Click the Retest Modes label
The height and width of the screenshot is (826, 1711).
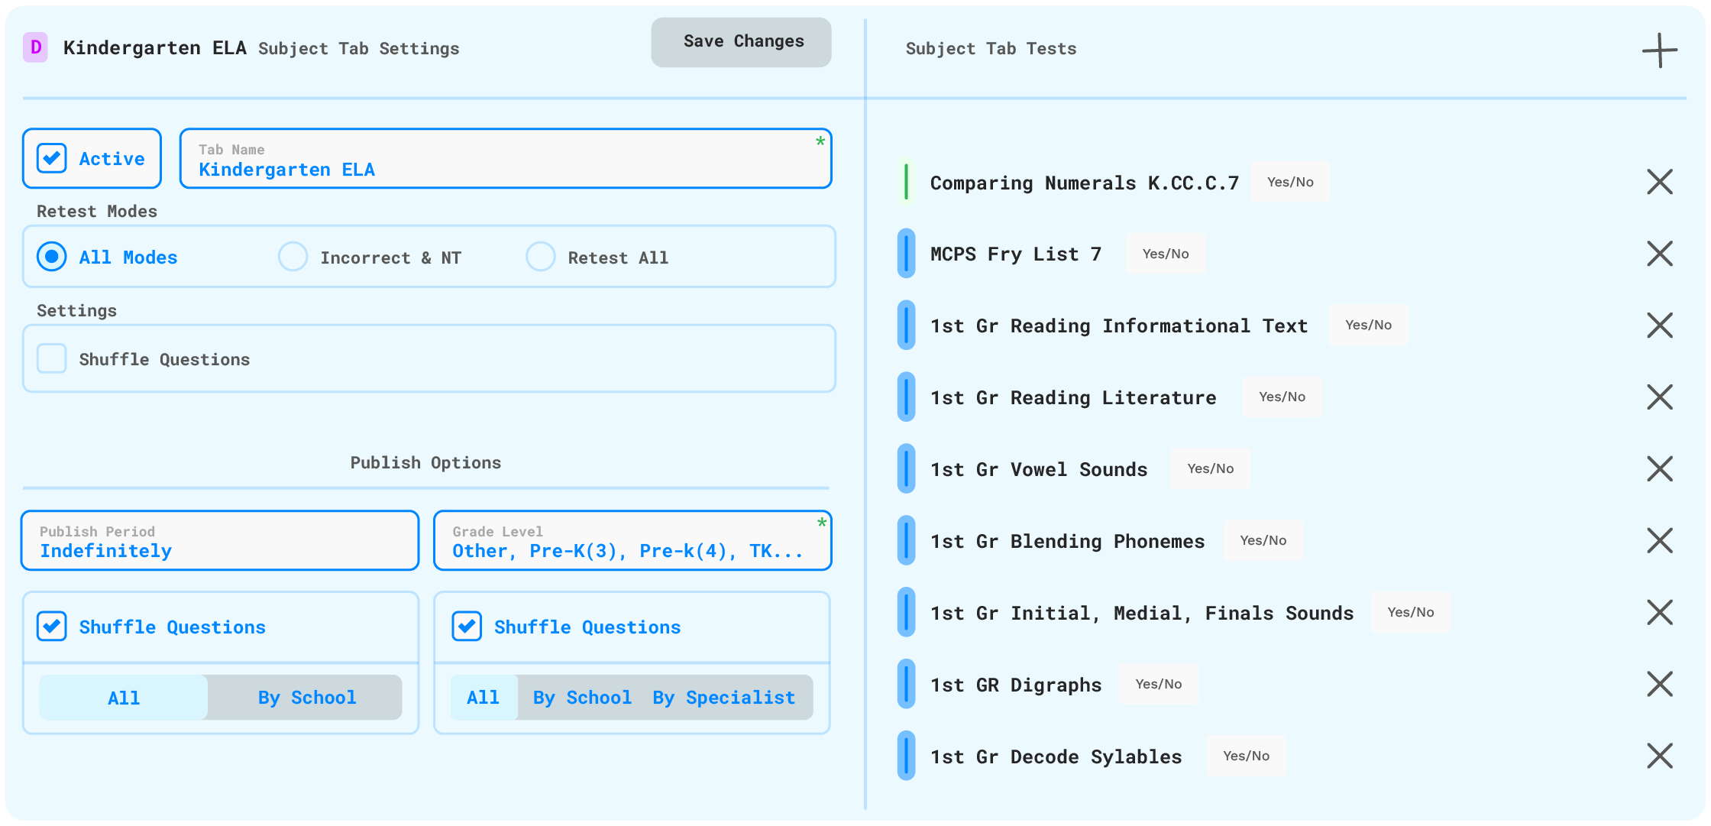tap(97, 212)
